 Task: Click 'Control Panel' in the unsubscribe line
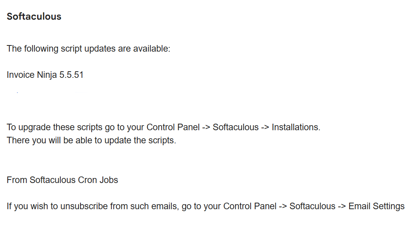[250, 207]
